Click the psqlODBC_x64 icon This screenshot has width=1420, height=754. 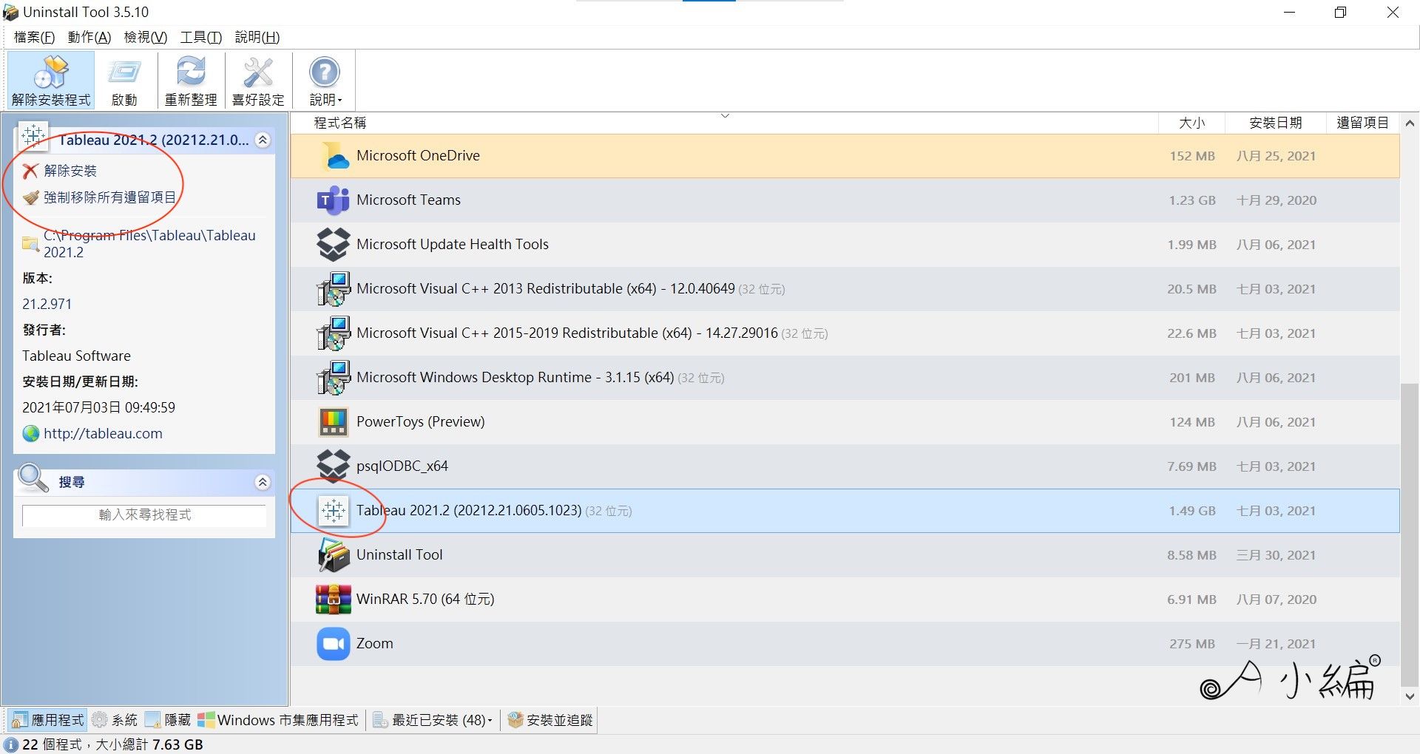(334, 466)
